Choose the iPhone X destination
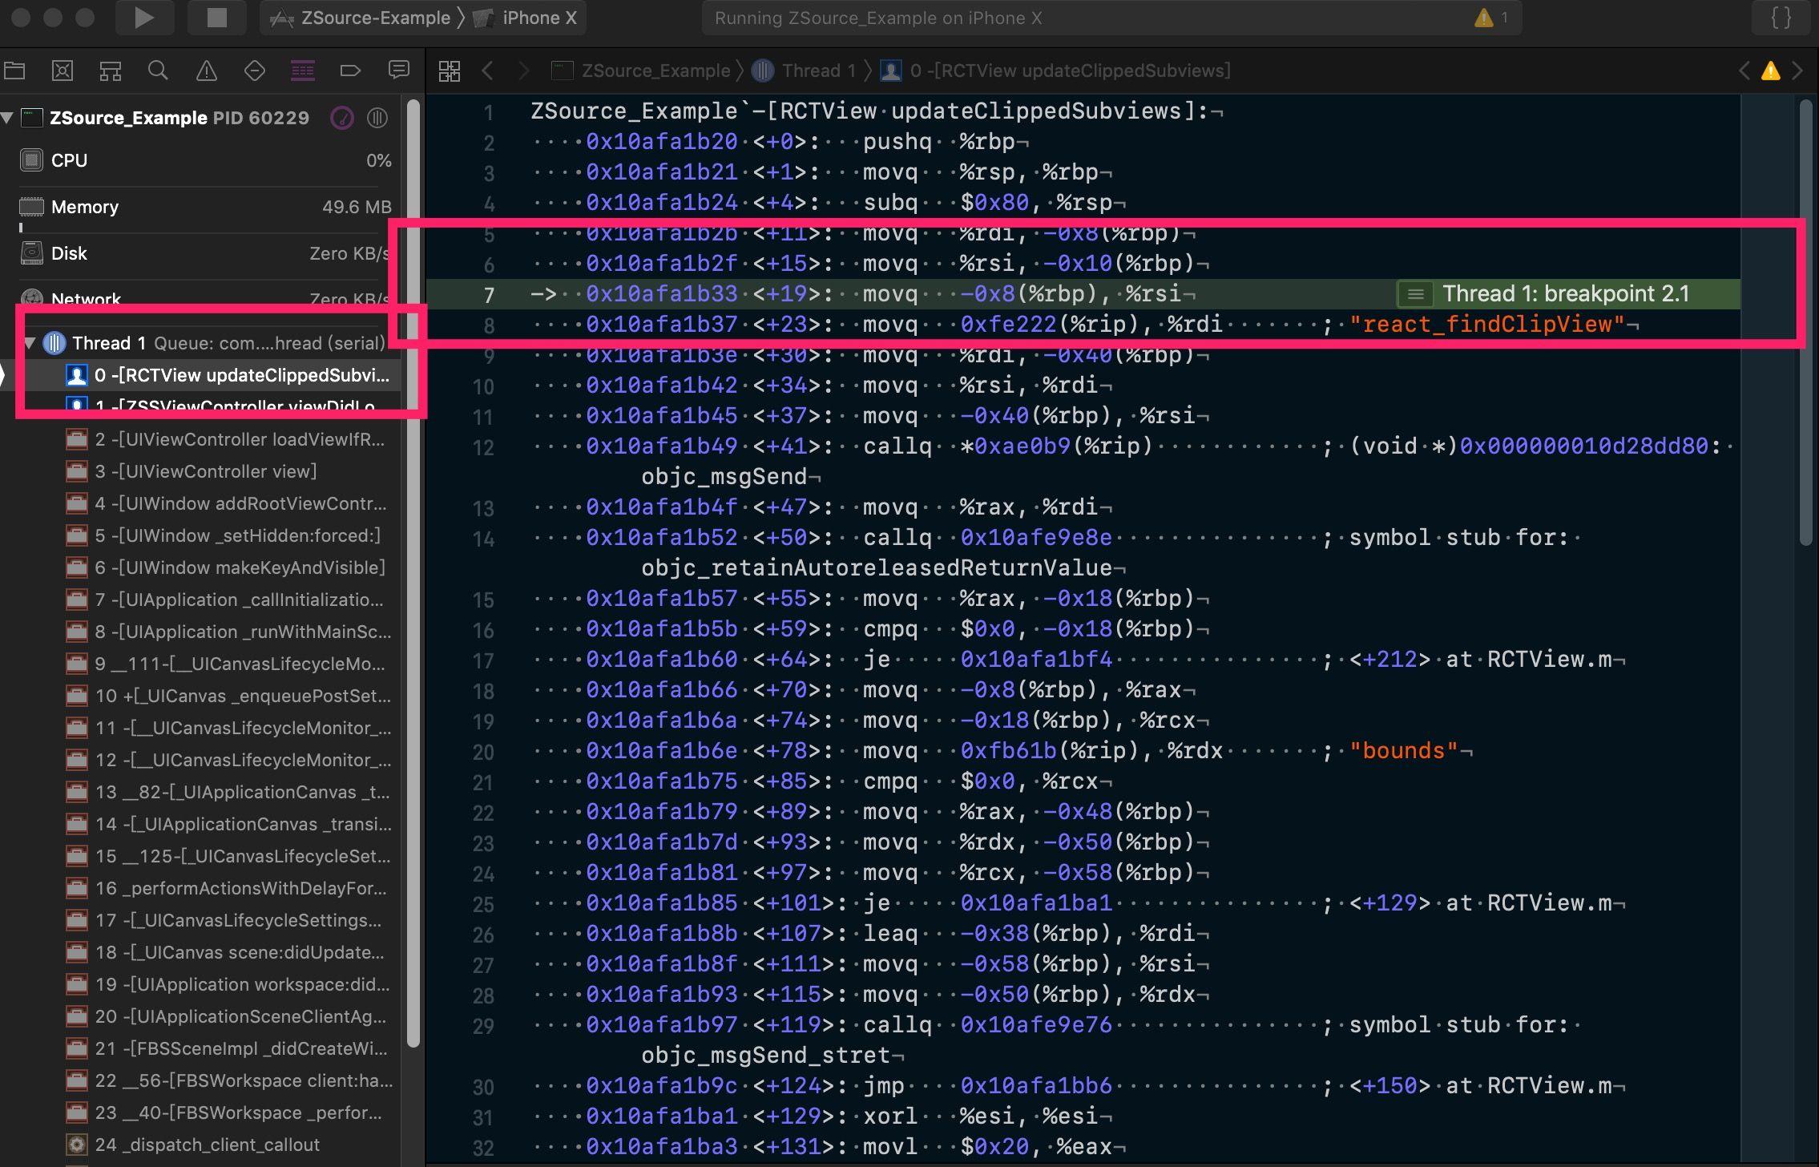Screen dimensions: 1819x1167 tap(526, 18)
